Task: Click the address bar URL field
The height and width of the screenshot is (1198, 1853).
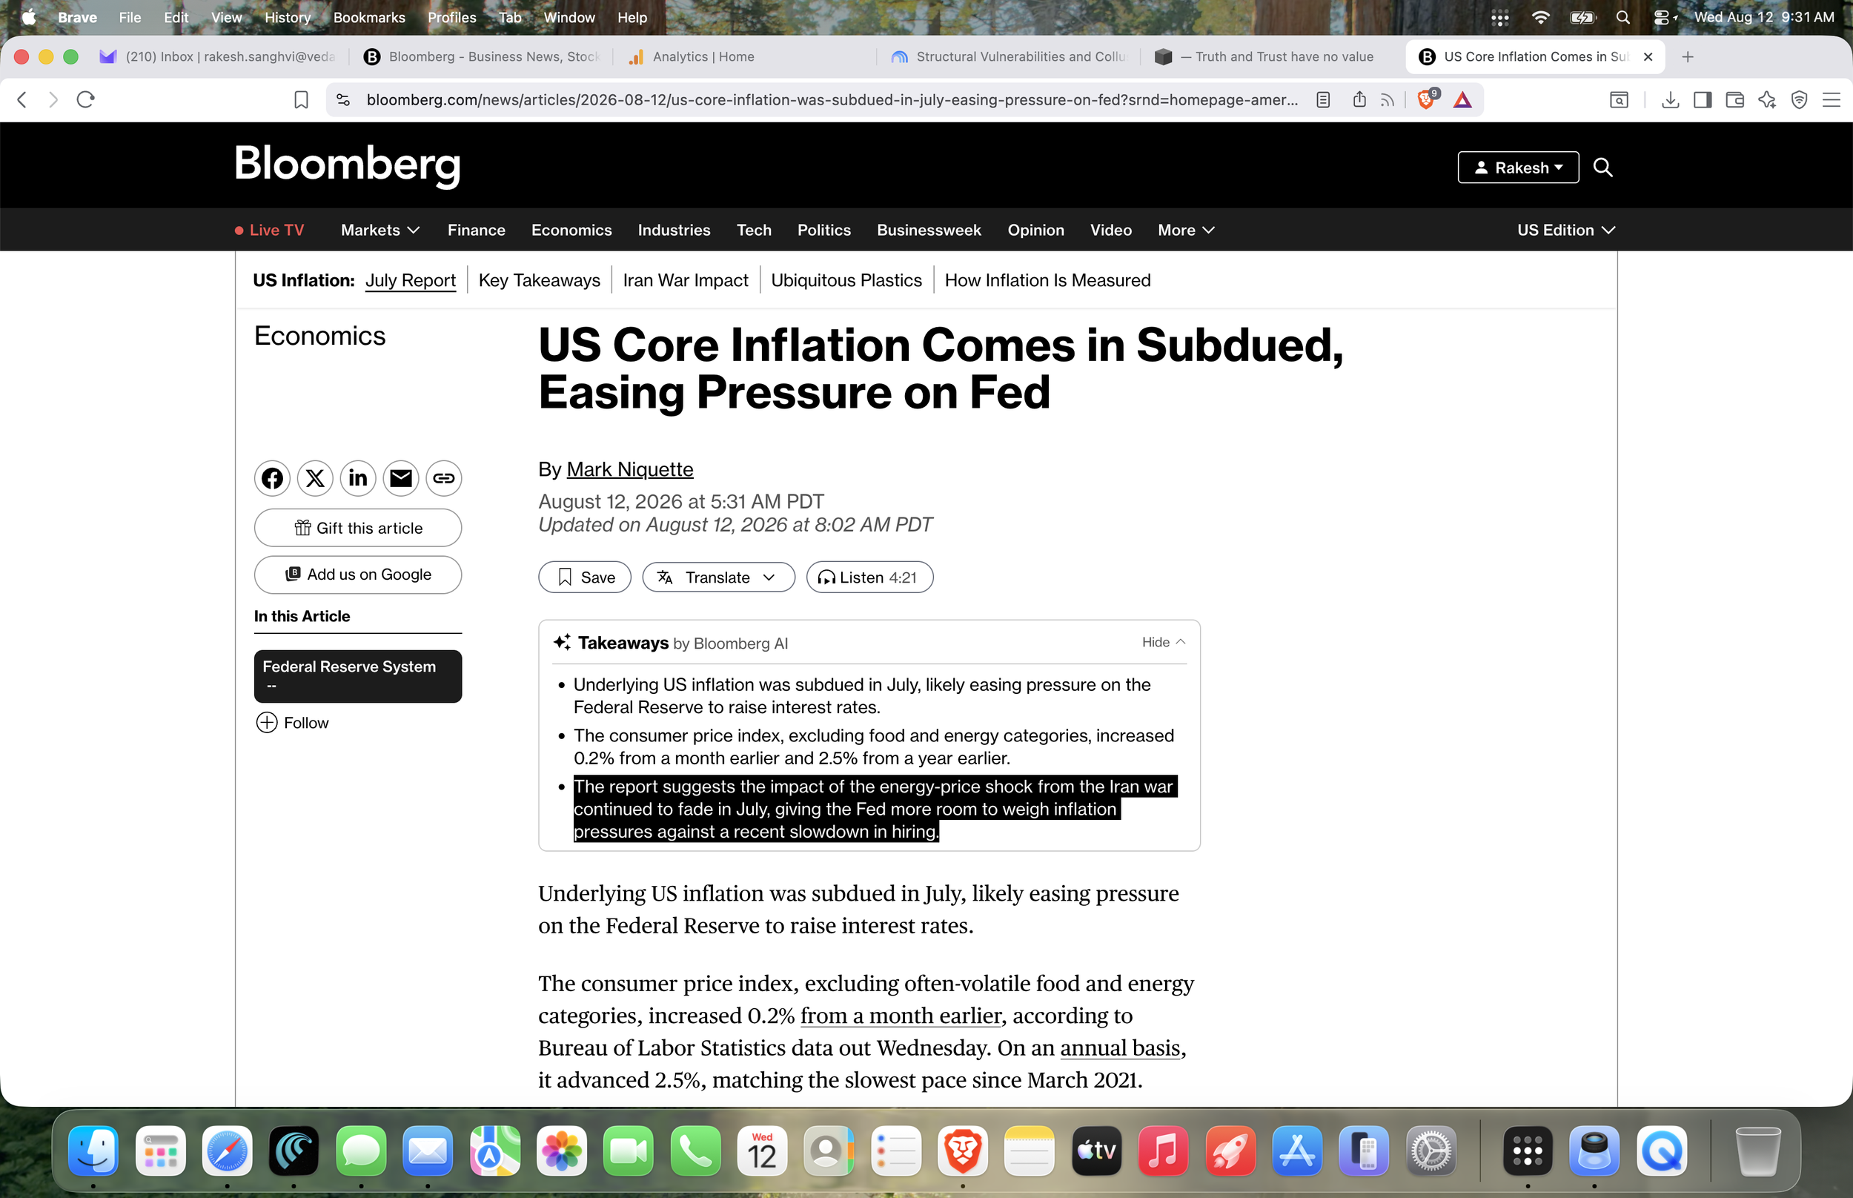Action: pos(832,99)
